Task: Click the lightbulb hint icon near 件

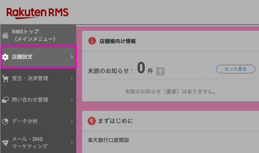Action: pyautogui.click(x=160, y=71)
